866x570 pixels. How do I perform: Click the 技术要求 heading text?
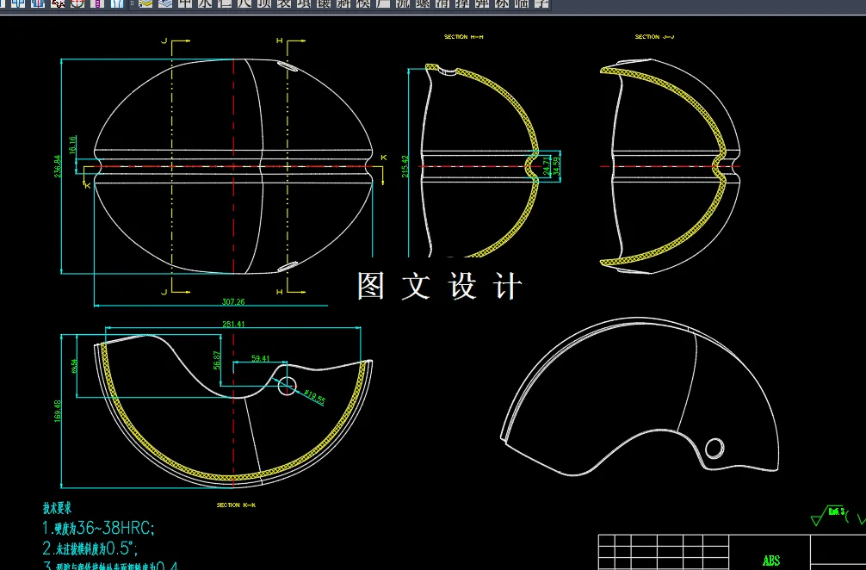point(58,508)
